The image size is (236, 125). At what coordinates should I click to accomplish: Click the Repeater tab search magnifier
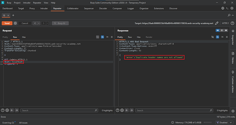click(229, 15)
